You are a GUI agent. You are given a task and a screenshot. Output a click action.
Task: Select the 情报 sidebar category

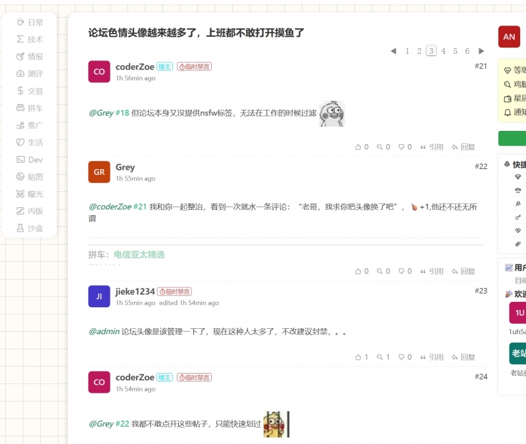click(30, 57)
